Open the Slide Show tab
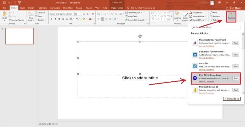This screenshot has width=245, height=127. 68,8
